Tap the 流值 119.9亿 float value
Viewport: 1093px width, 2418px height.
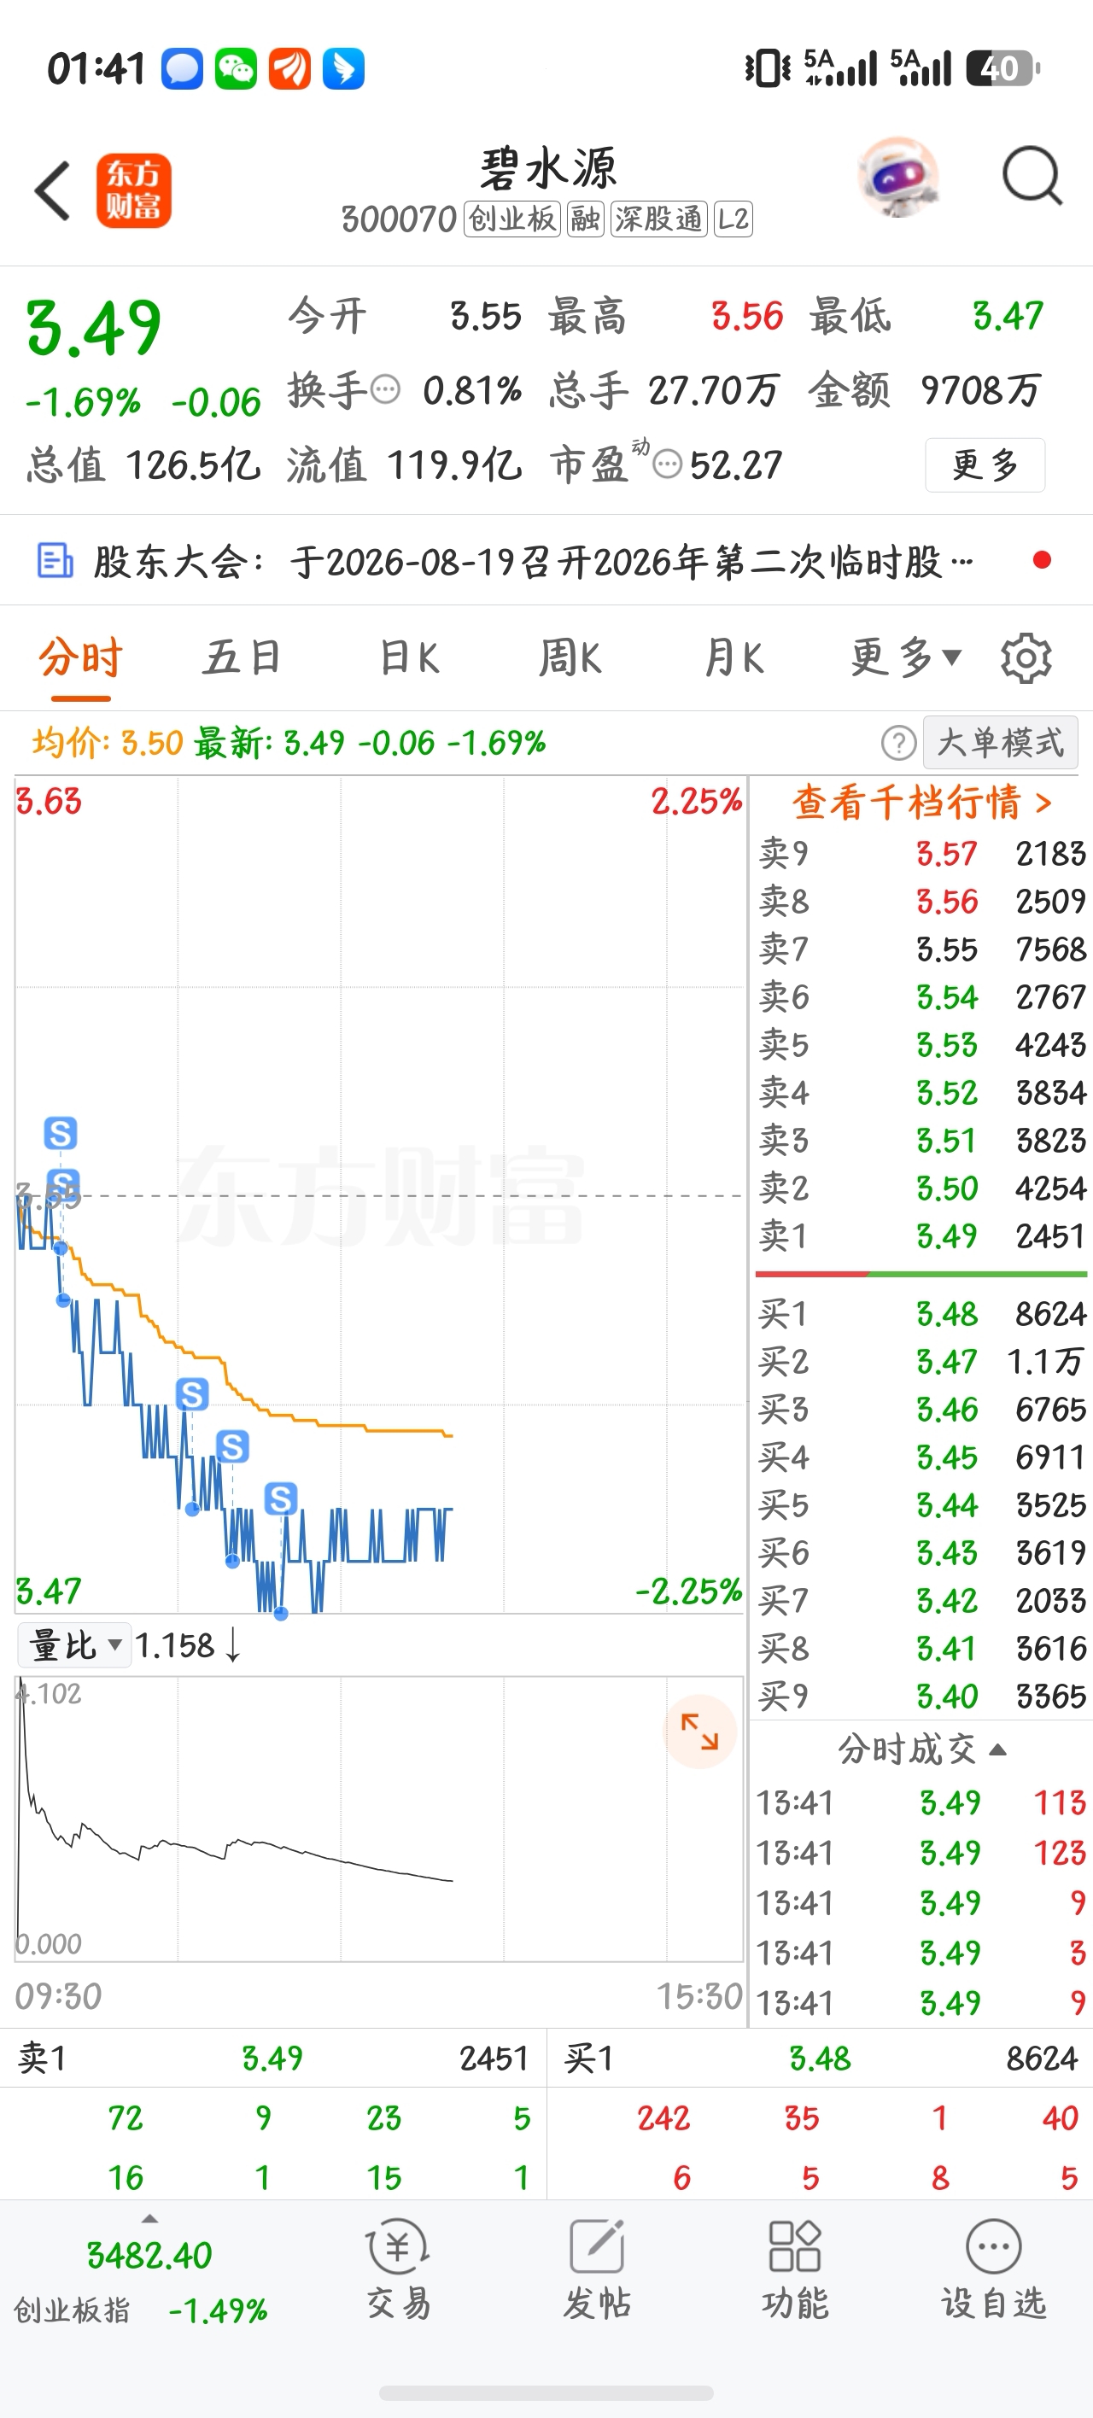[404, 464]
